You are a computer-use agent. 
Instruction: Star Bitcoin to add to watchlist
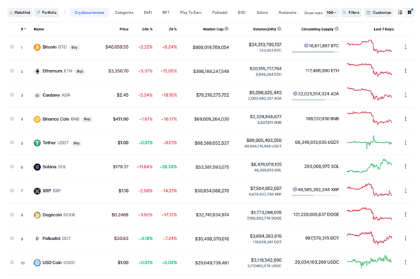pos(12,47)
